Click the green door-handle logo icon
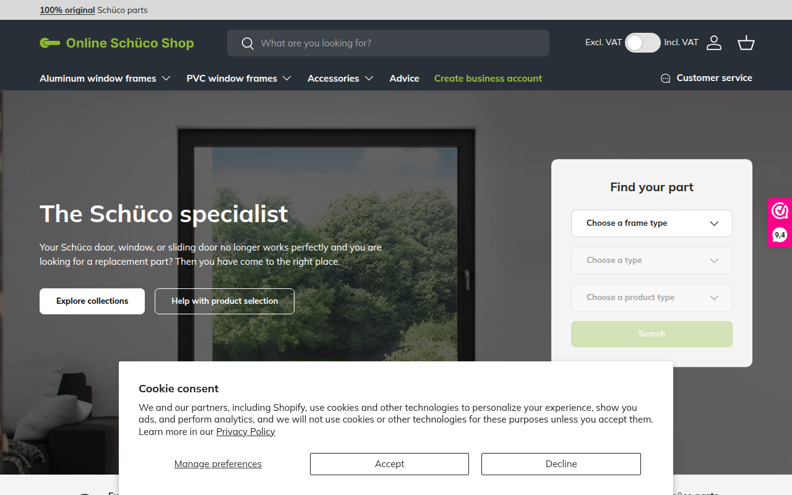 [x=50, y=43]
